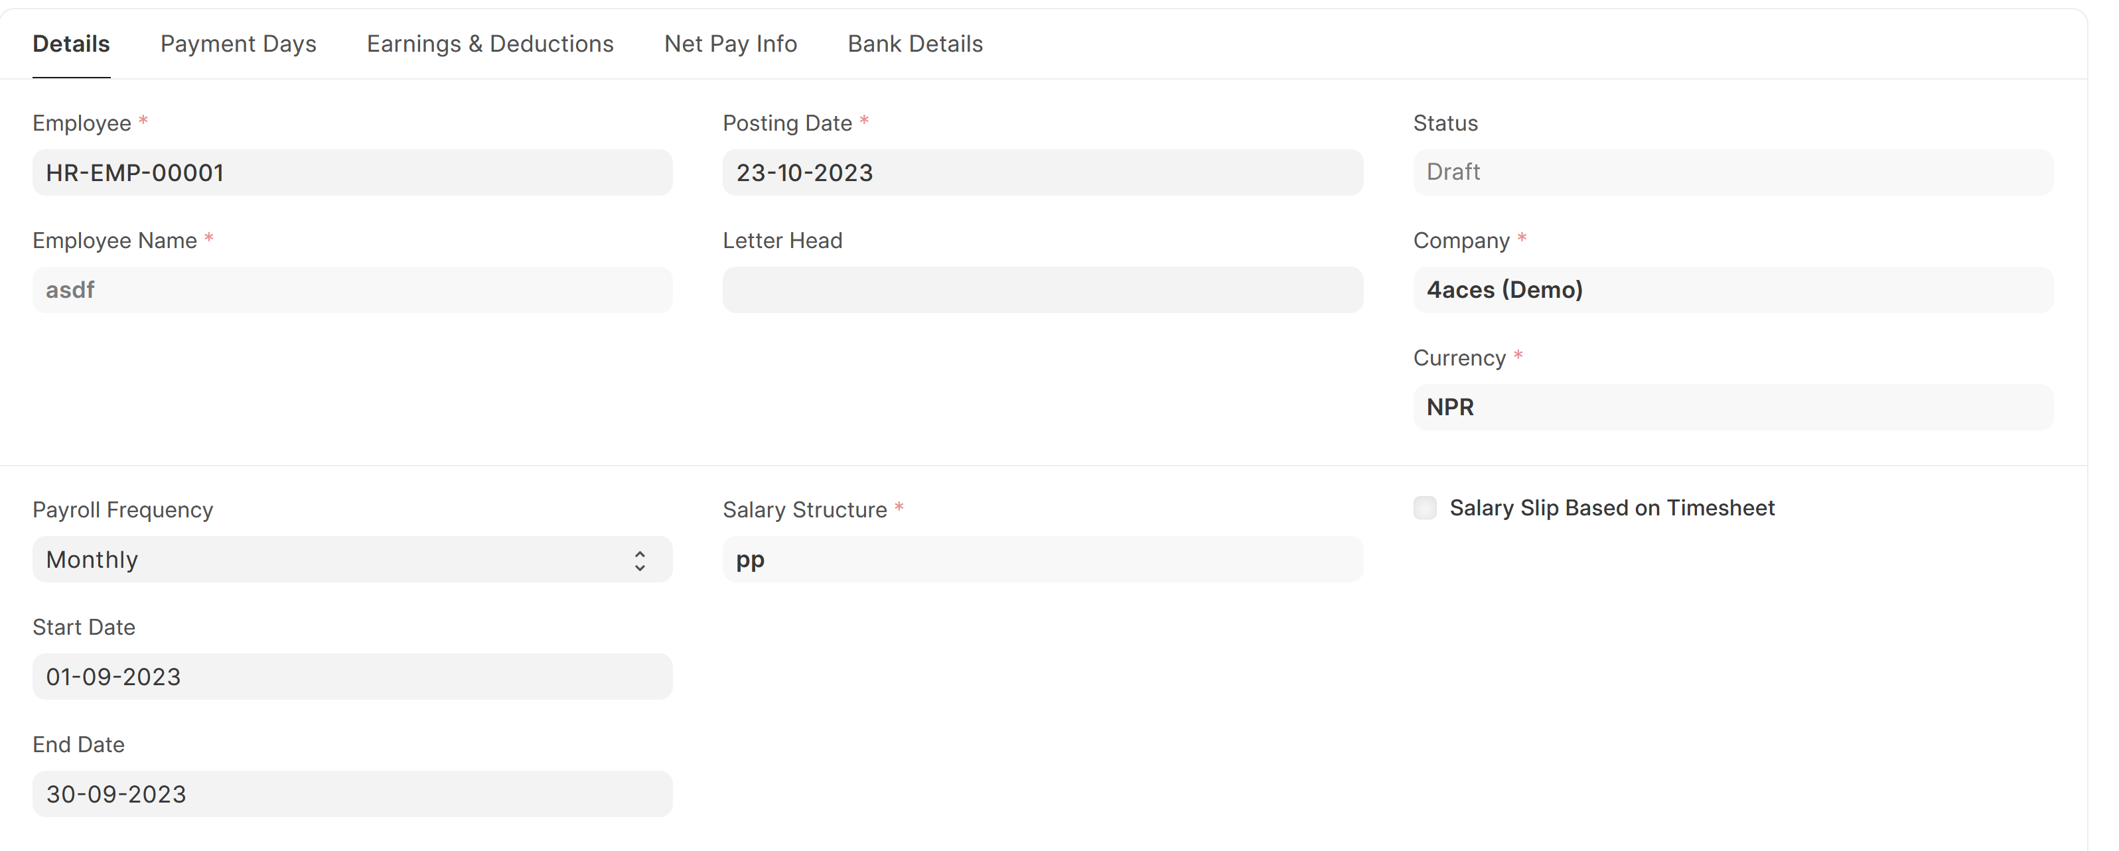The width and height of the screenshot is (2119, 851).
Task: Click the Status field showing Draft
Action: (x=1732, y=172)
